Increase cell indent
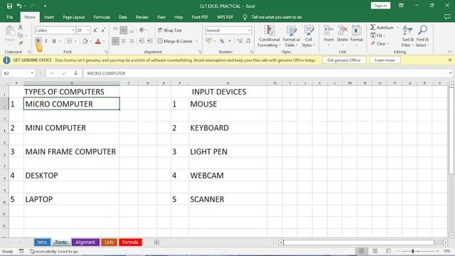455x256 pixels. [149, 41]
